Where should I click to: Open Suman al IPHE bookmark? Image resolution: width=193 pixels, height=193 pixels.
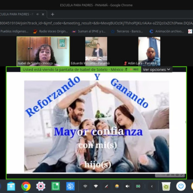click(89, 31)
